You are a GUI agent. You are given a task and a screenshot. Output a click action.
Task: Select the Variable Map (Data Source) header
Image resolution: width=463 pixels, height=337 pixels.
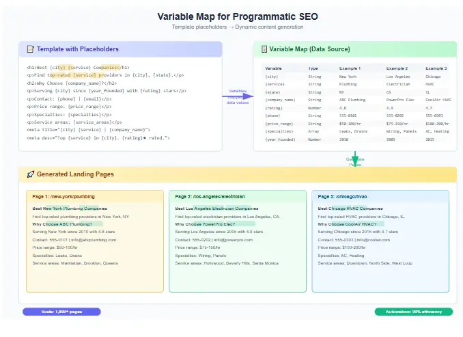point(355,49)
